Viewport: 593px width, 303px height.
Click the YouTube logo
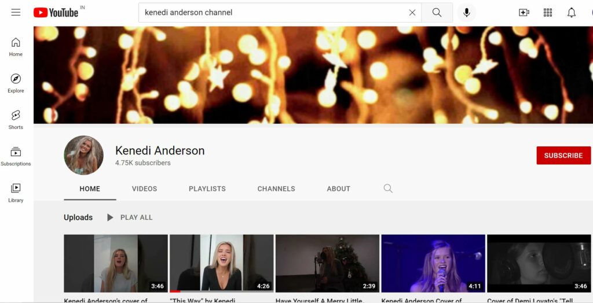(x=56, y=13)
